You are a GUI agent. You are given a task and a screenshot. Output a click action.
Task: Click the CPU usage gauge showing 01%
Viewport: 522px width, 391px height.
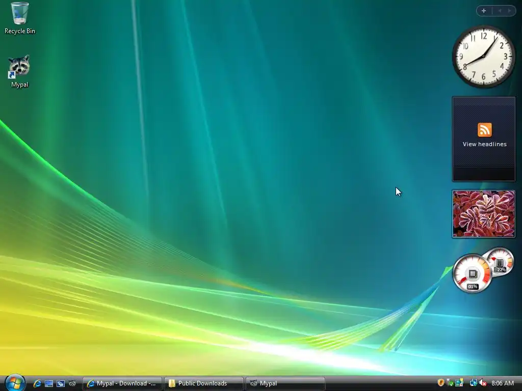pyautogui.click(x=473, y=273)
